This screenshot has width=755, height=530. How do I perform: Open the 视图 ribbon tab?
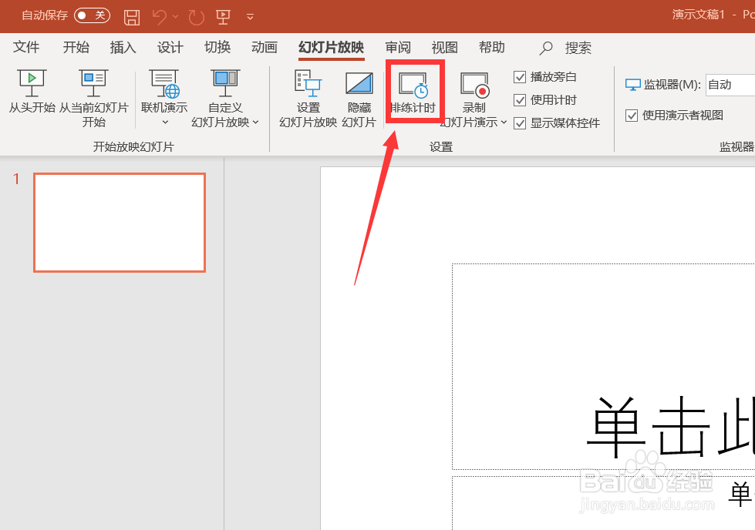444,47
